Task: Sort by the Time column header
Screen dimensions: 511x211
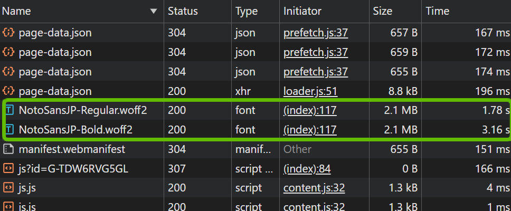Action: 437,11
